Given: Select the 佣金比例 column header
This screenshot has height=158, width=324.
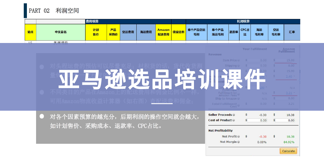Looking at the screenshot, I should point(178,32).
